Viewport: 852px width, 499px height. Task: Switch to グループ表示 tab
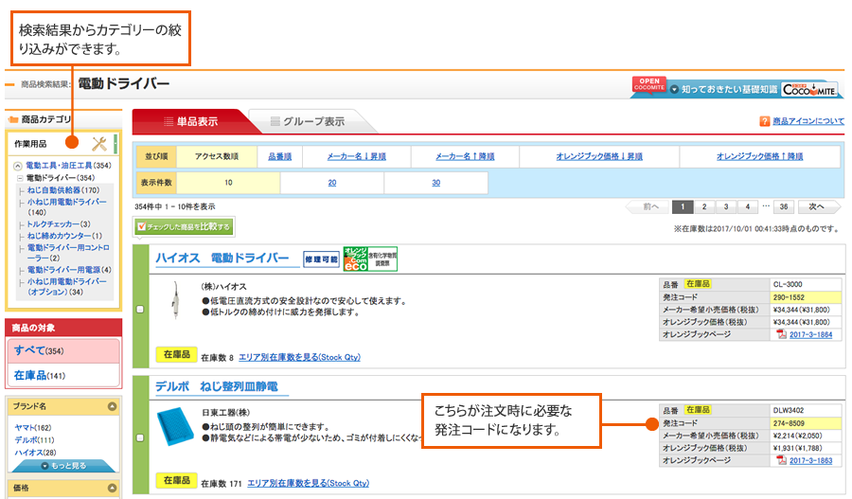(308, 121)
